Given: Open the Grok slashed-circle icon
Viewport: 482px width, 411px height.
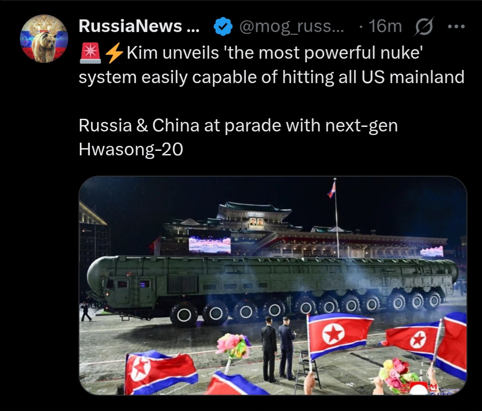Looking at the screenshot, I should pyautogui.click(x=424, y=27).
